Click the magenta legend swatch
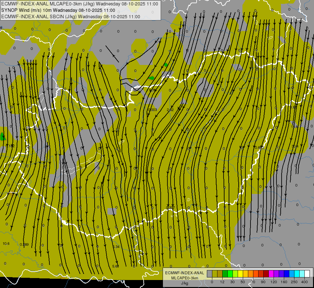This screenshot has width=314, height=288. pos(271,274)
